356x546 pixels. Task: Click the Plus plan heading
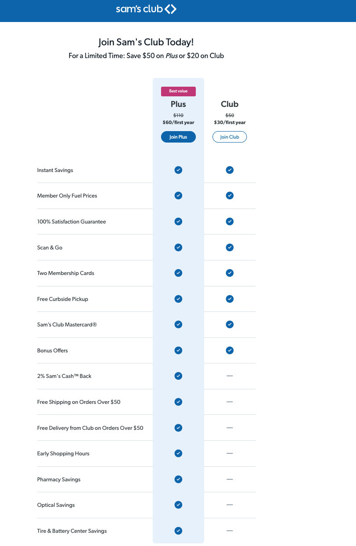pos(178,104)
